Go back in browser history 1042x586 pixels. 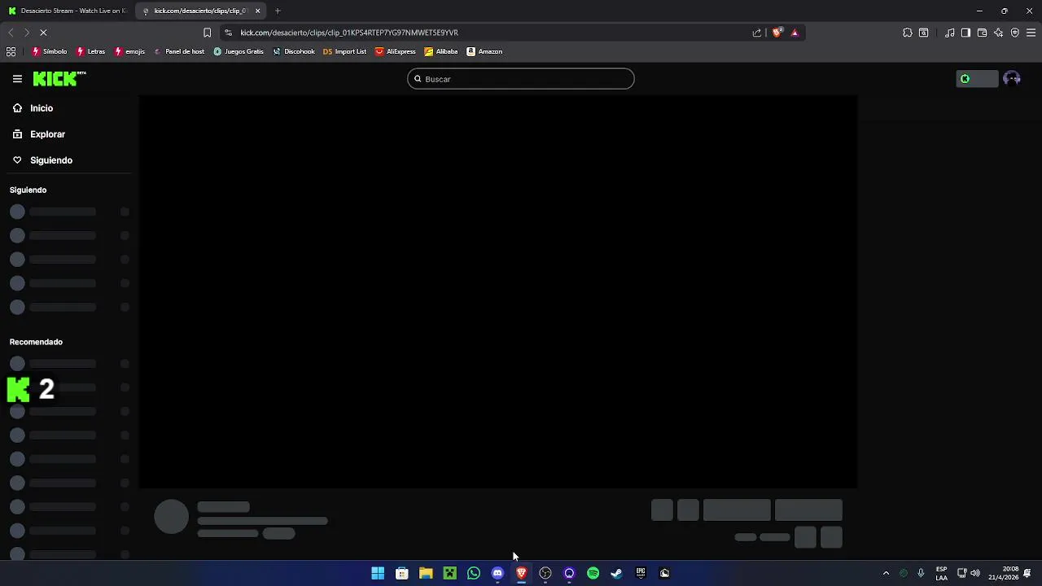(11, 33)
